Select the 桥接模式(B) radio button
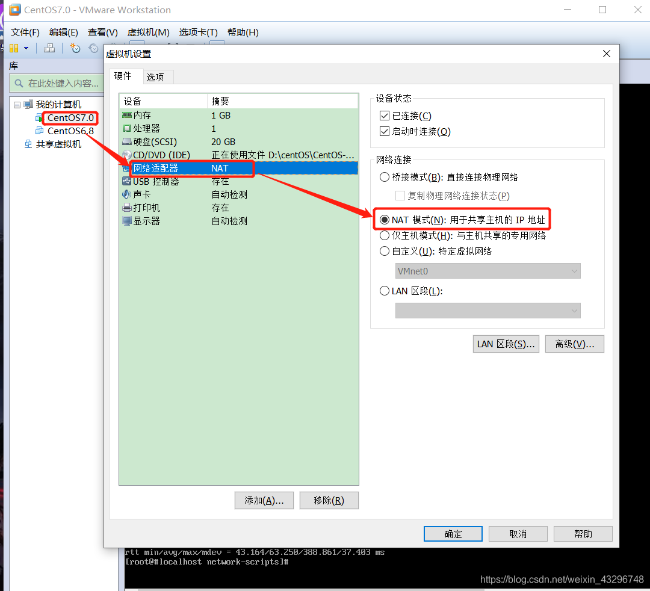 385,178
